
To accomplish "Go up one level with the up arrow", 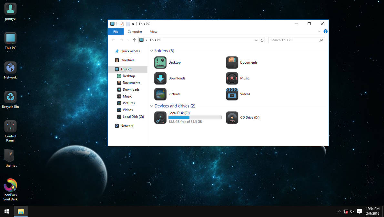I will (135, 40).
